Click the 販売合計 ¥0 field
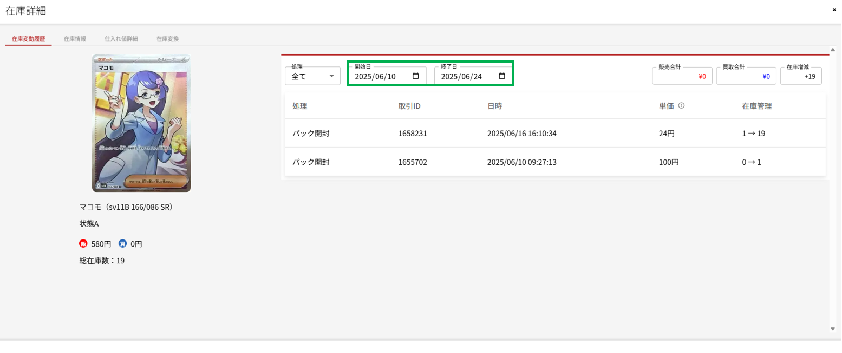The width and height of the screenshot is (842, 353). tap(682, 76)
